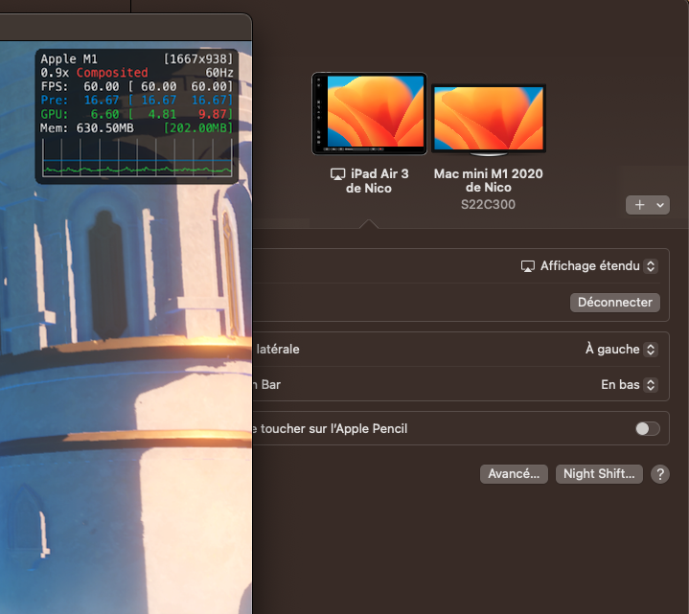The height and width of the screenshot is (614, 689).
Task: Click the AirPlay icon next to iPad Air 3
Action: coord(337,174)
